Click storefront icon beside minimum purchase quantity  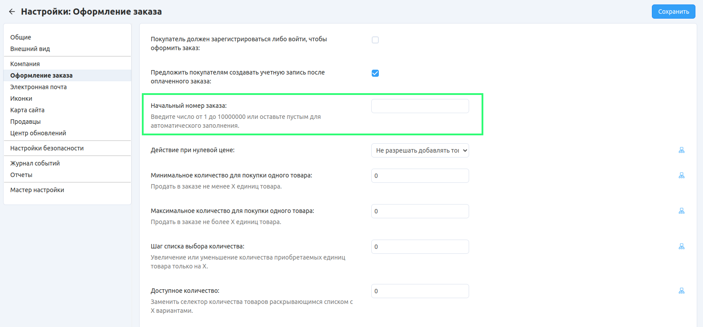tap(681, 176)
